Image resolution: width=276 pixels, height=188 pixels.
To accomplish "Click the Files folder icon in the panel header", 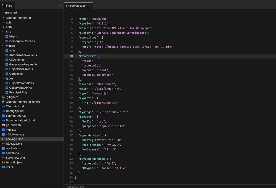I will tap(3, 5).
